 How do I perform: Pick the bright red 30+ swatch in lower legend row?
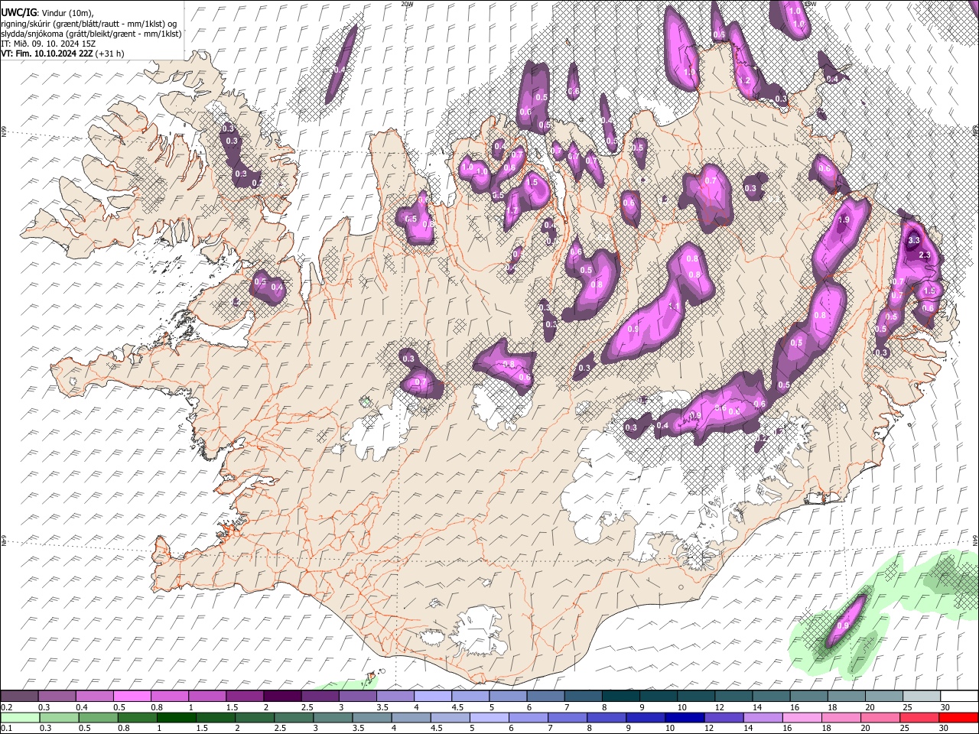coord(958,717)
